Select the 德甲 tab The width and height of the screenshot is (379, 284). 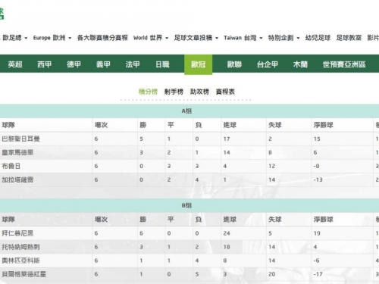point(74,64)
